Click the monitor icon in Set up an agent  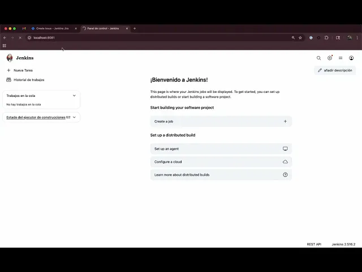(x=285, y=148)
